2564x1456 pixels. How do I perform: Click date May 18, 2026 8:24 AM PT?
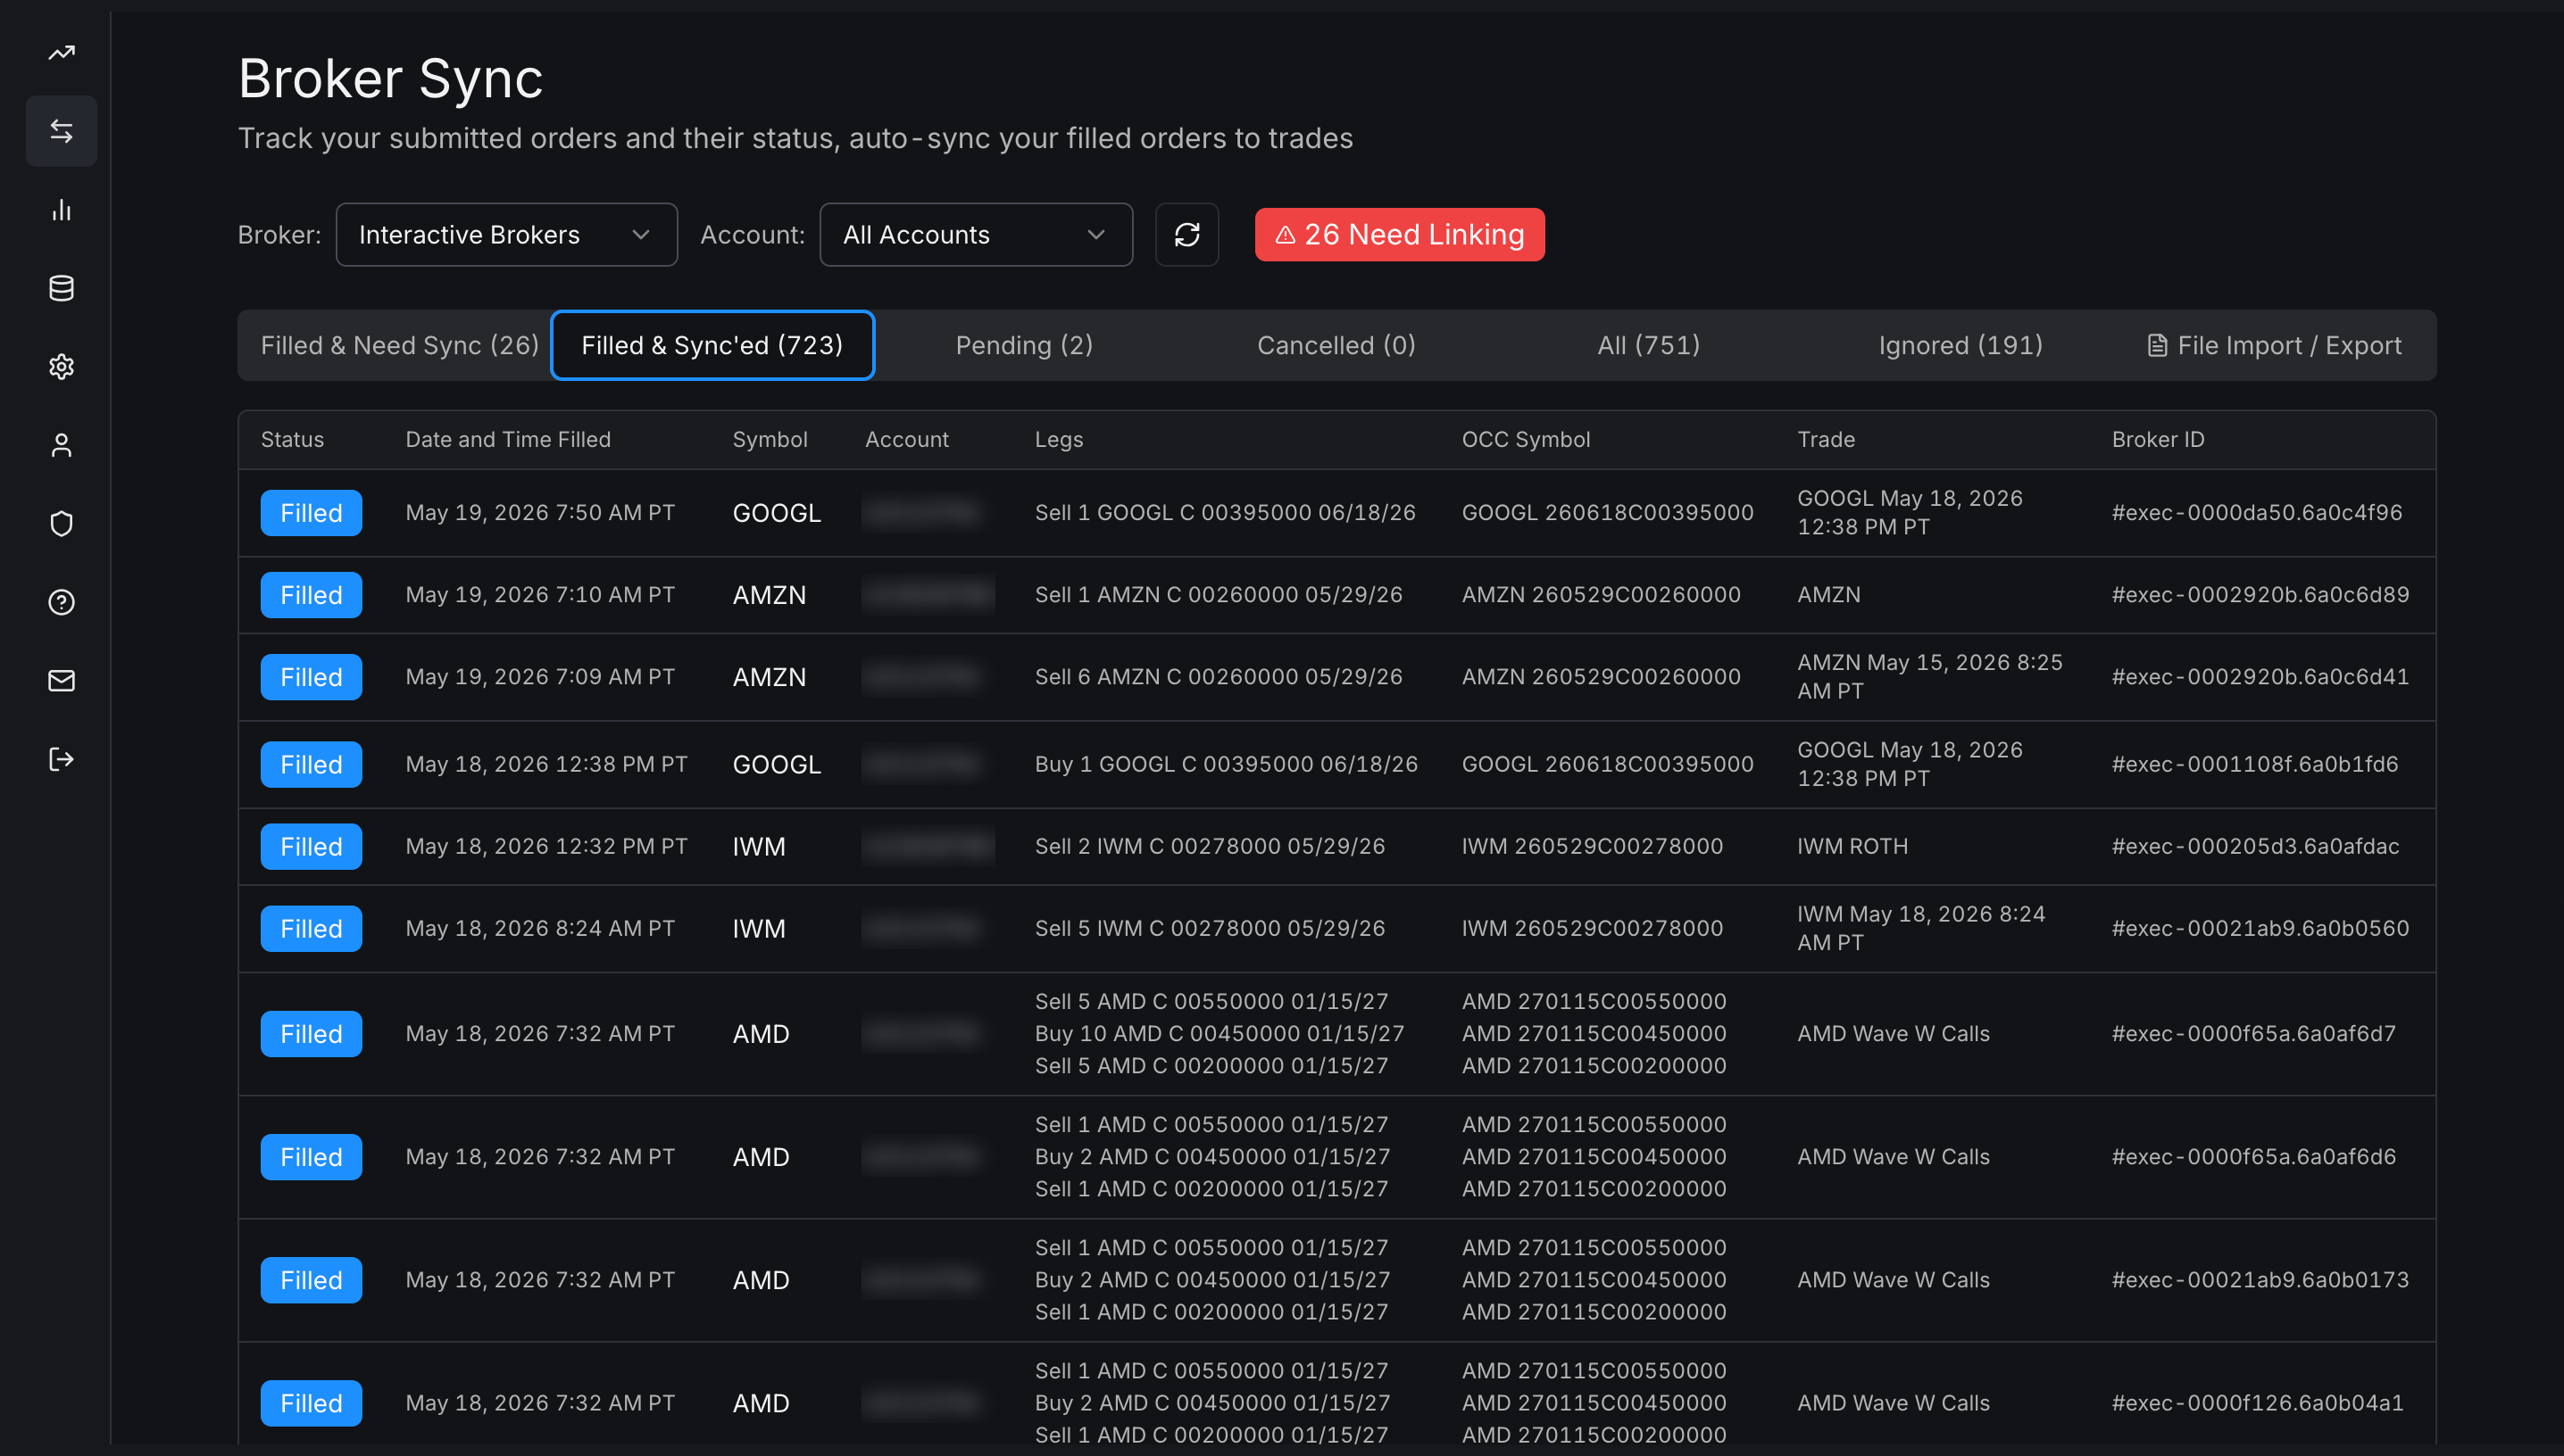click(x=539, y=929)
